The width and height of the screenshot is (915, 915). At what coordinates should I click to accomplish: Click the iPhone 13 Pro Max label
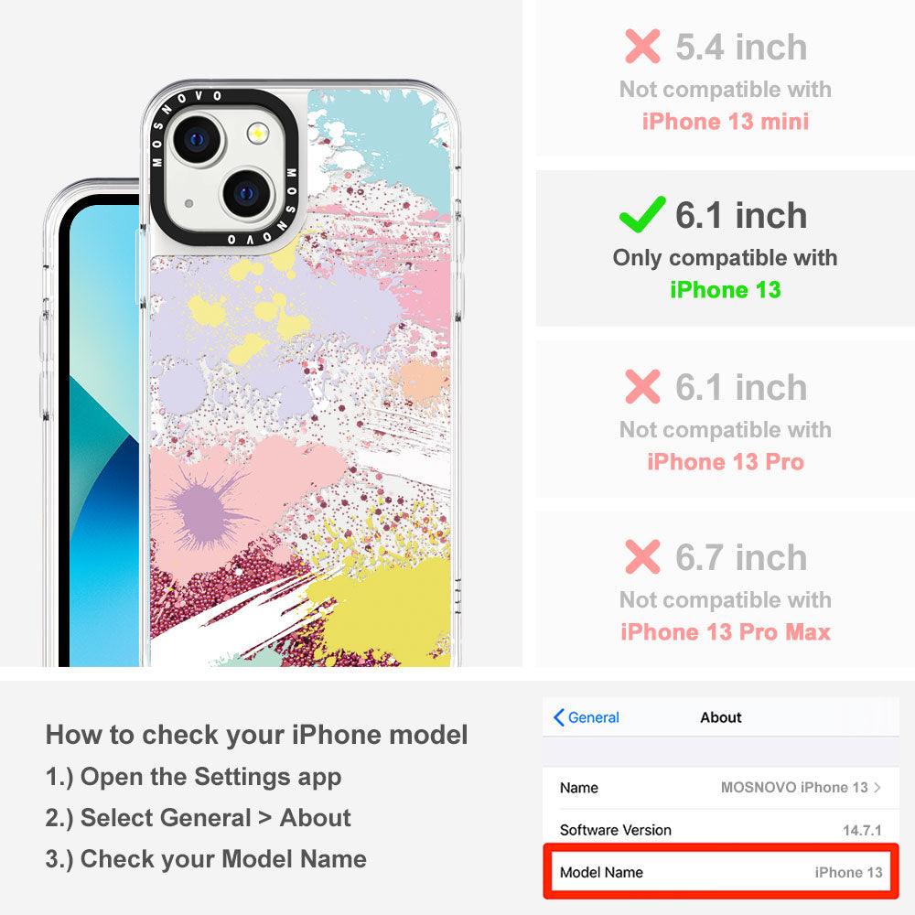pos(726,632)
